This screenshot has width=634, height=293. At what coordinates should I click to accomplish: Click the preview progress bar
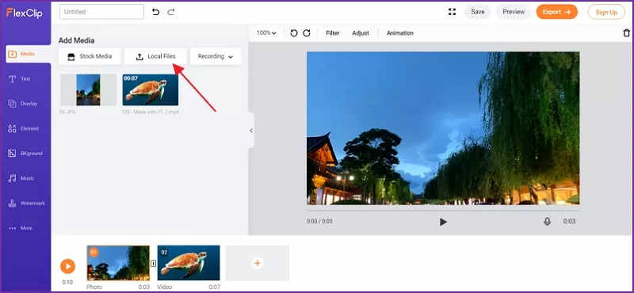point(443,210)
